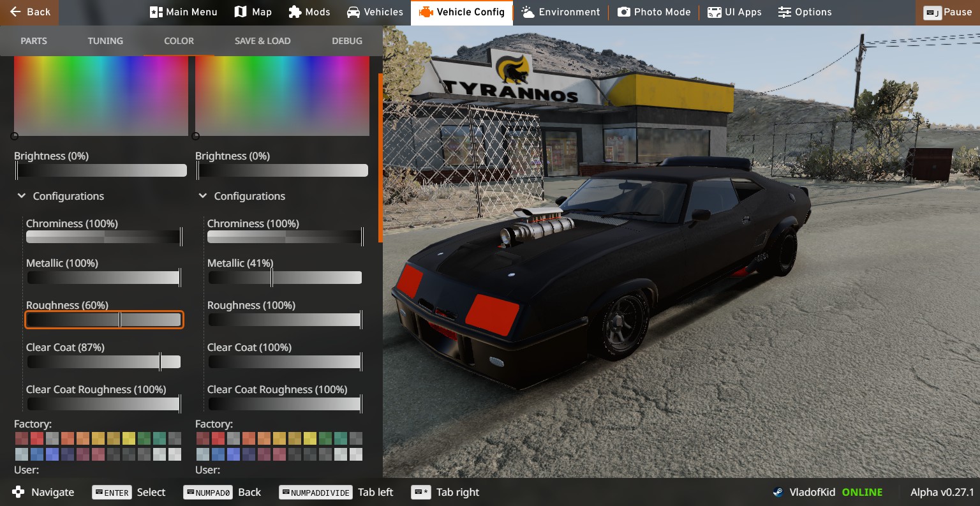Adjust the Clear Coat (87%) slider
This screenshot has width=980, height=506.
(104, 362)
